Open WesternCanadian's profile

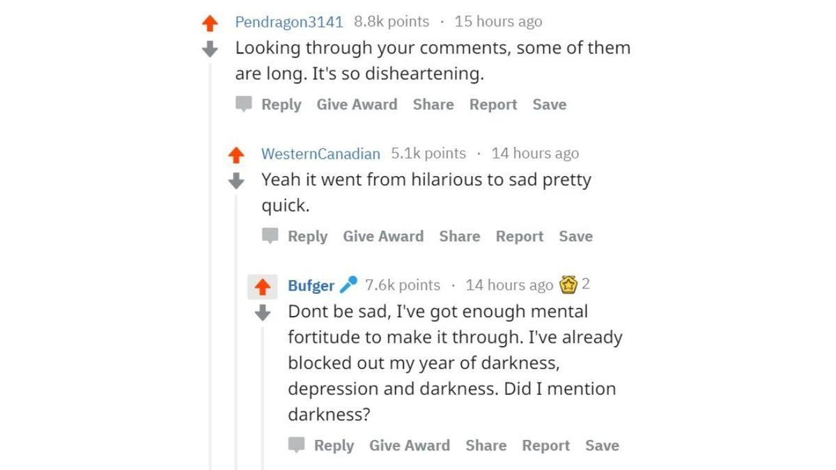coord(320,153)
